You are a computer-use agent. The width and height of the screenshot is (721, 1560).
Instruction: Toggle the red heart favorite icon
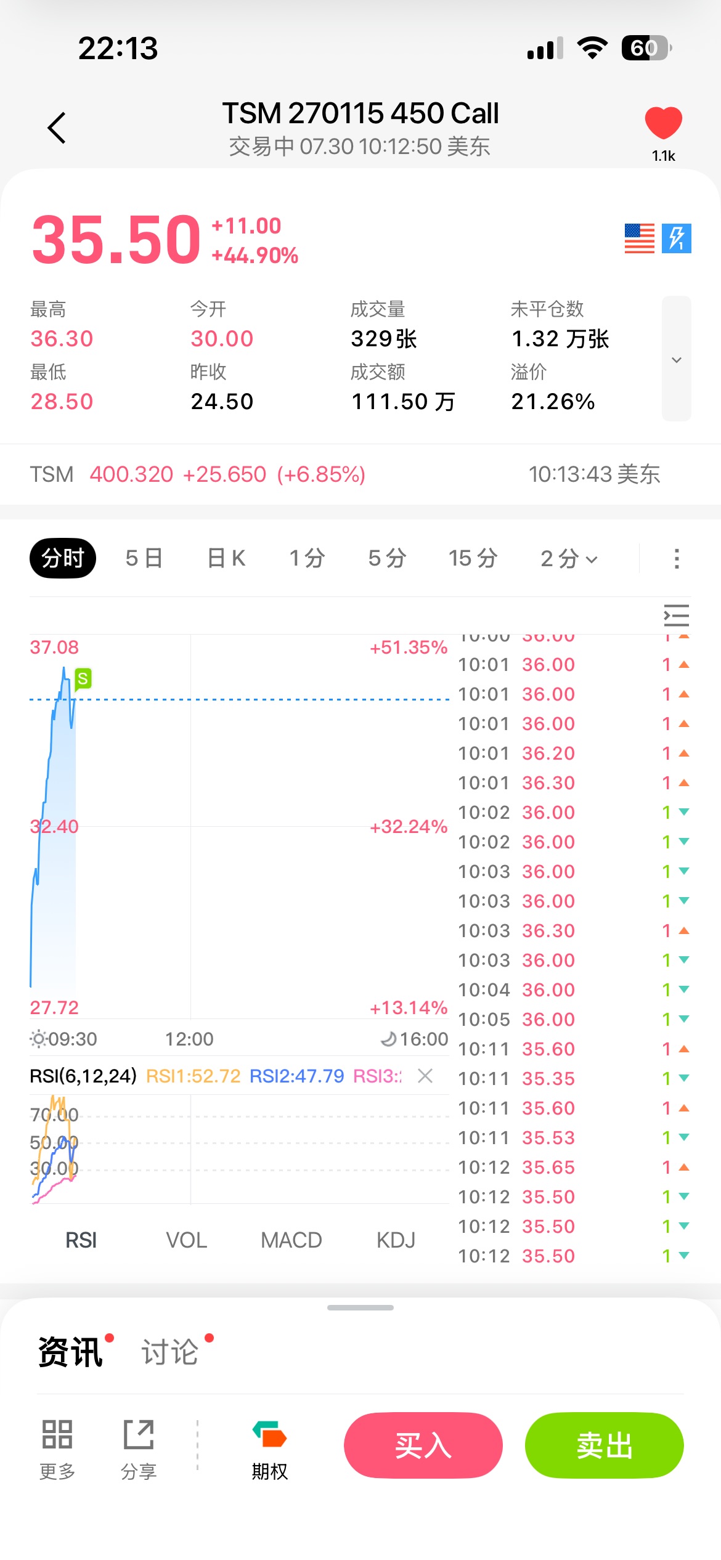pos(664,123)
